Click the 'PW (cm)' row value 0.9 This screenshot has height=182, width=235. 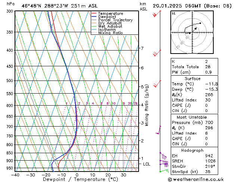click(x=208, y=72)
